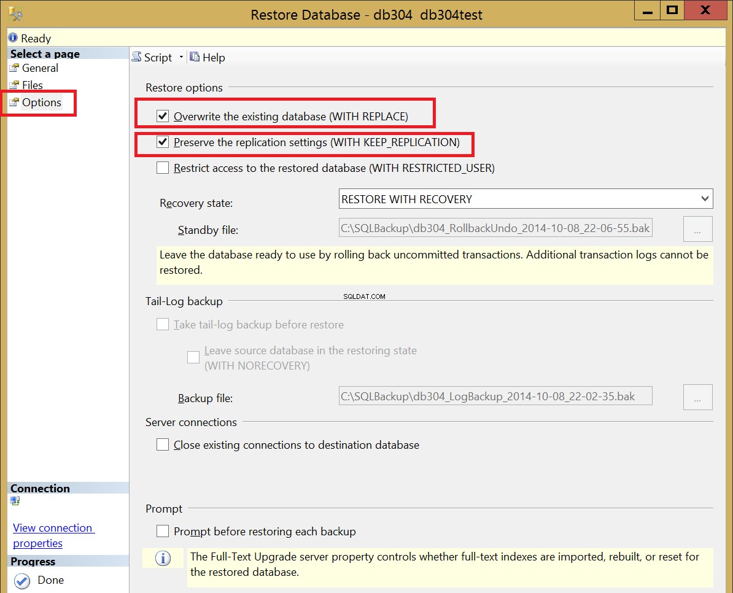Screen dimensions: 733x593
Task: Close the Restore Database window
Action: click(x=705, y=10)
